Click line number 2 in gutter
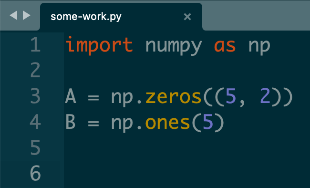This screenshot has width=310, height=188. coord(36,70)
